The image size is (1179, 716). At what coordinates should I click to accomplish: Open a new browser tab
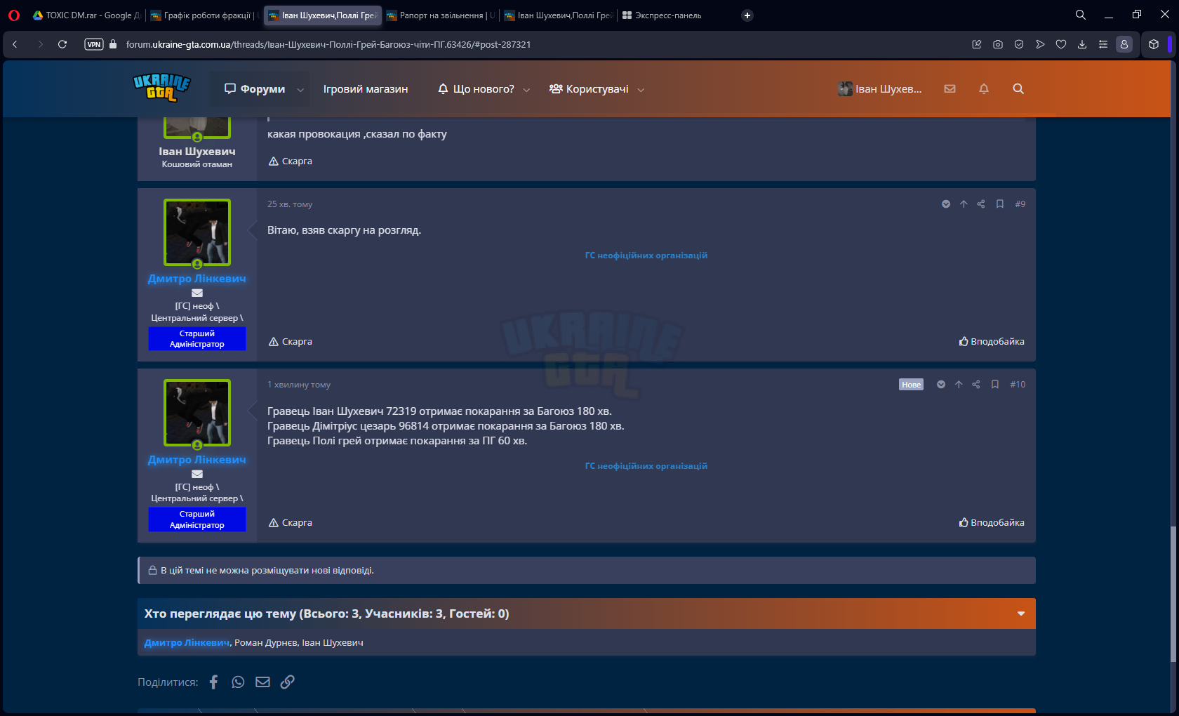tap(747, 15)
